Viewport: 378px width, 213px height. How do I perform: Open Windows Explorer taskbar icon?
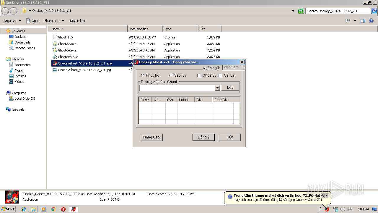(33, 209)
